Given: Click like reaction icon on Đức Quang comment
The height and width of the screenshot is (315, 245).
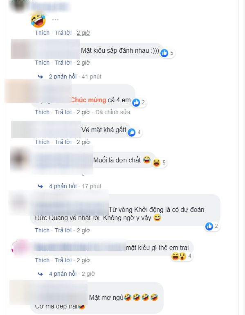Looking at the screenshot, I should click(209, 226).
